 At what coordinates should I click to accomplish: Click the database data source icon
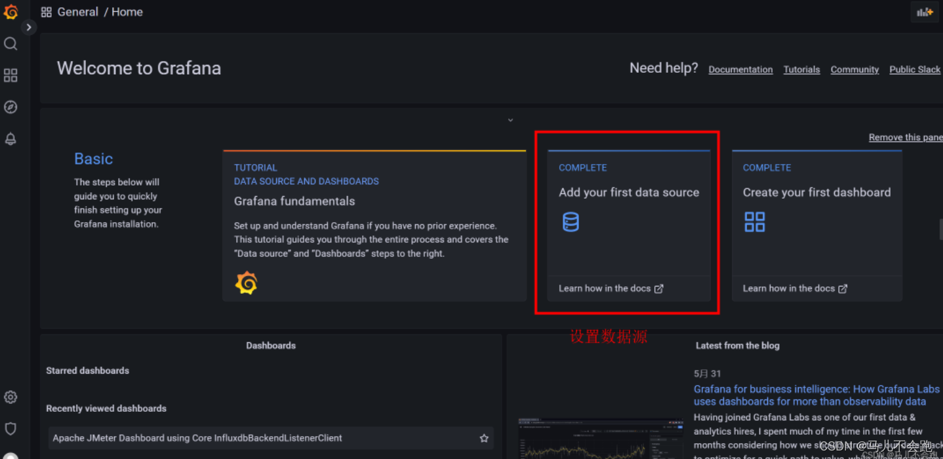pyautogui.click(x=571, y=222)
